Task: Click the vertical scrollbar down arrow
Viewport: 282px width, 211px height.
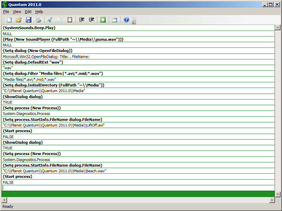Action: 278,194
